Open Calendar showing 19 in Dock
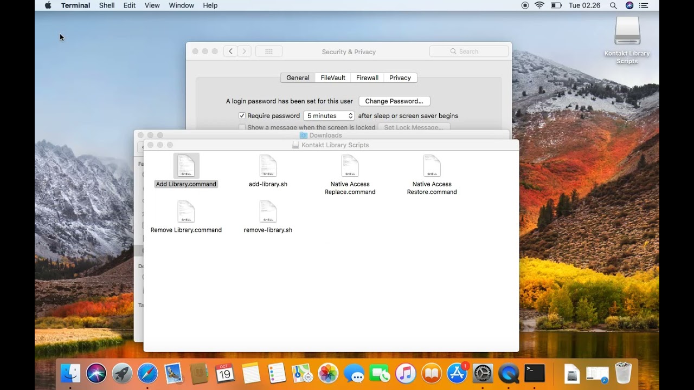 [x=225, y=373]
